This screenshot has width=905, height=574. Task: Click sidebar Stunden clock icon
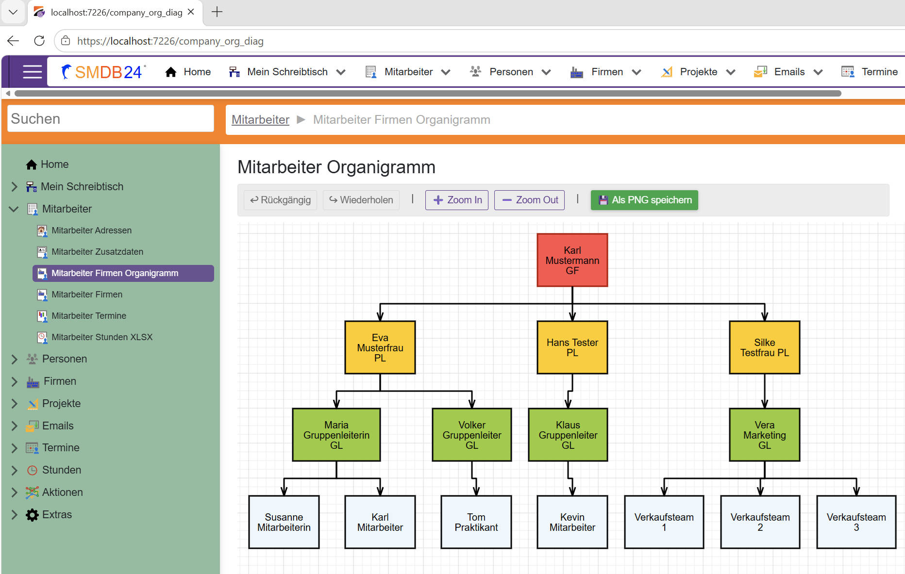[x=33, y=470]
